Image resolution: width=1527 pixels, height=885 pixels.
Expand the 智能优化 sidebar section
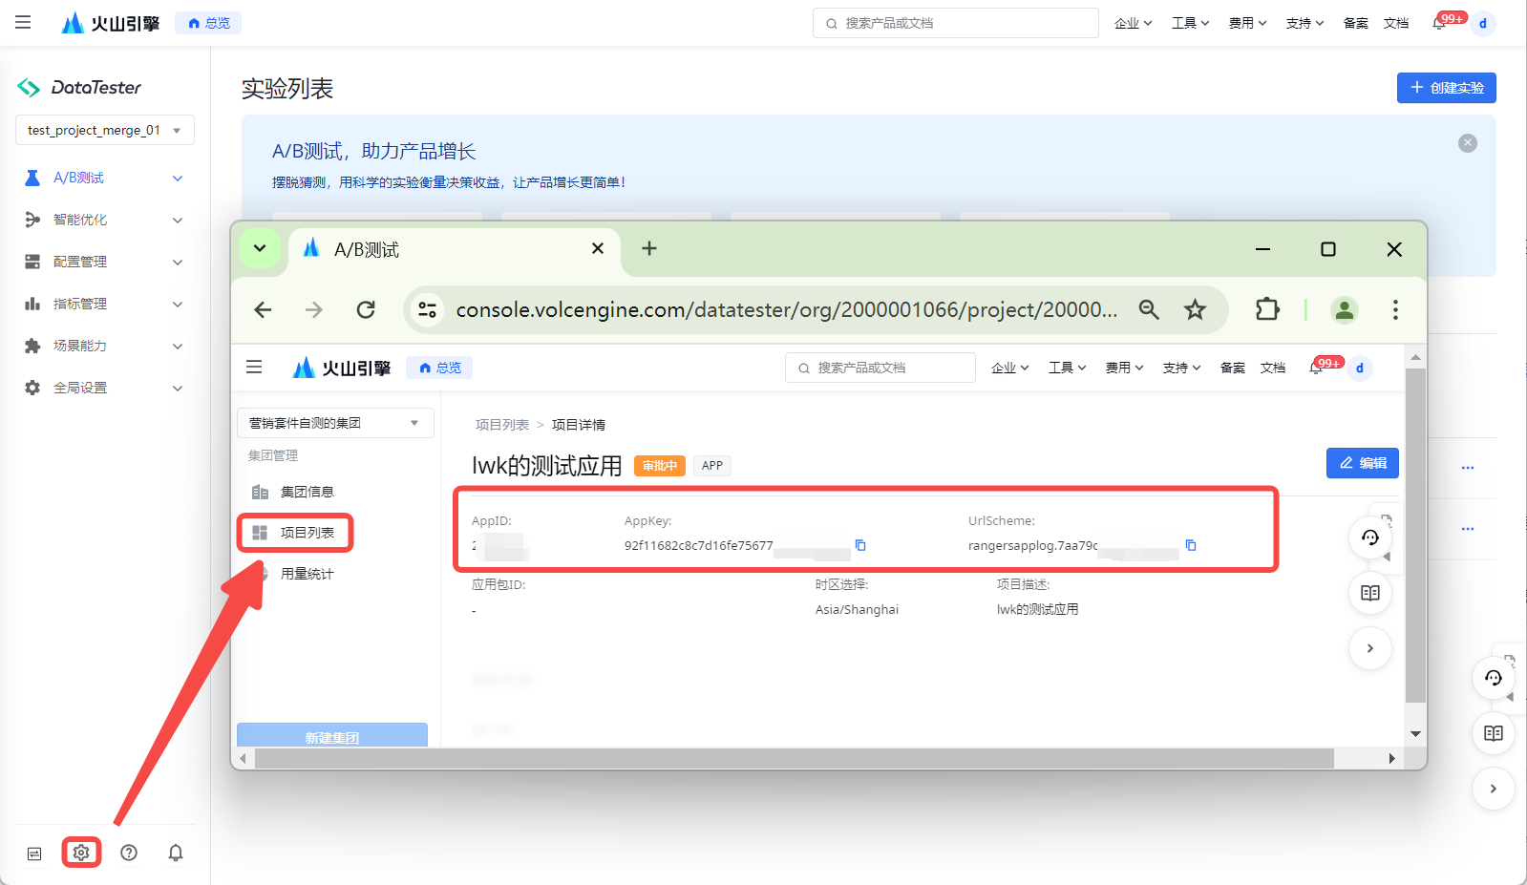click(105, 220)
